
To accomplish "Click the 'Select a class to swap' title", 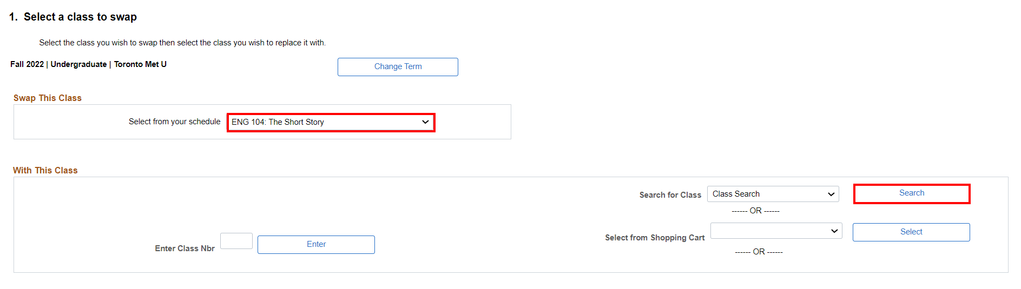I will click(x=80, y=17).
